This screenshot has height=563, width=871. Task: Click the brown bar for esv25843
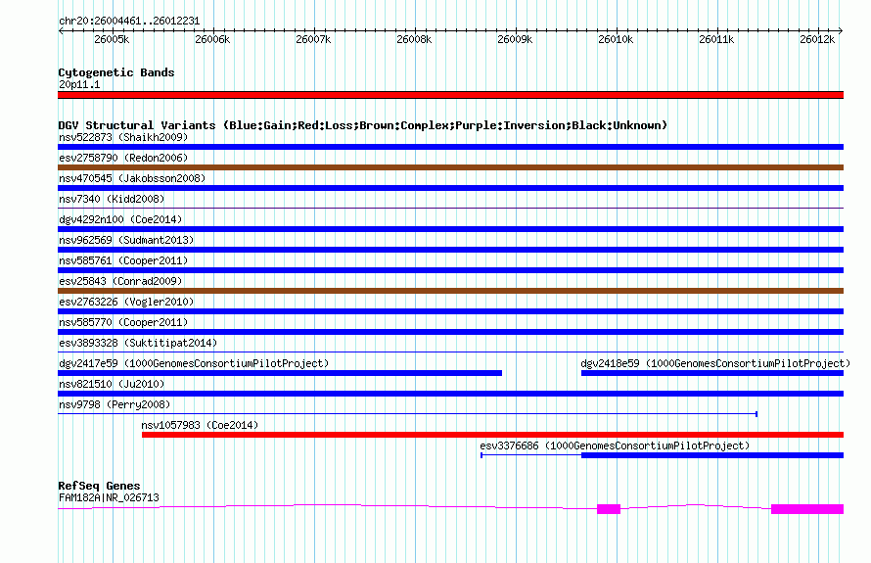click(x=450, y=291)
